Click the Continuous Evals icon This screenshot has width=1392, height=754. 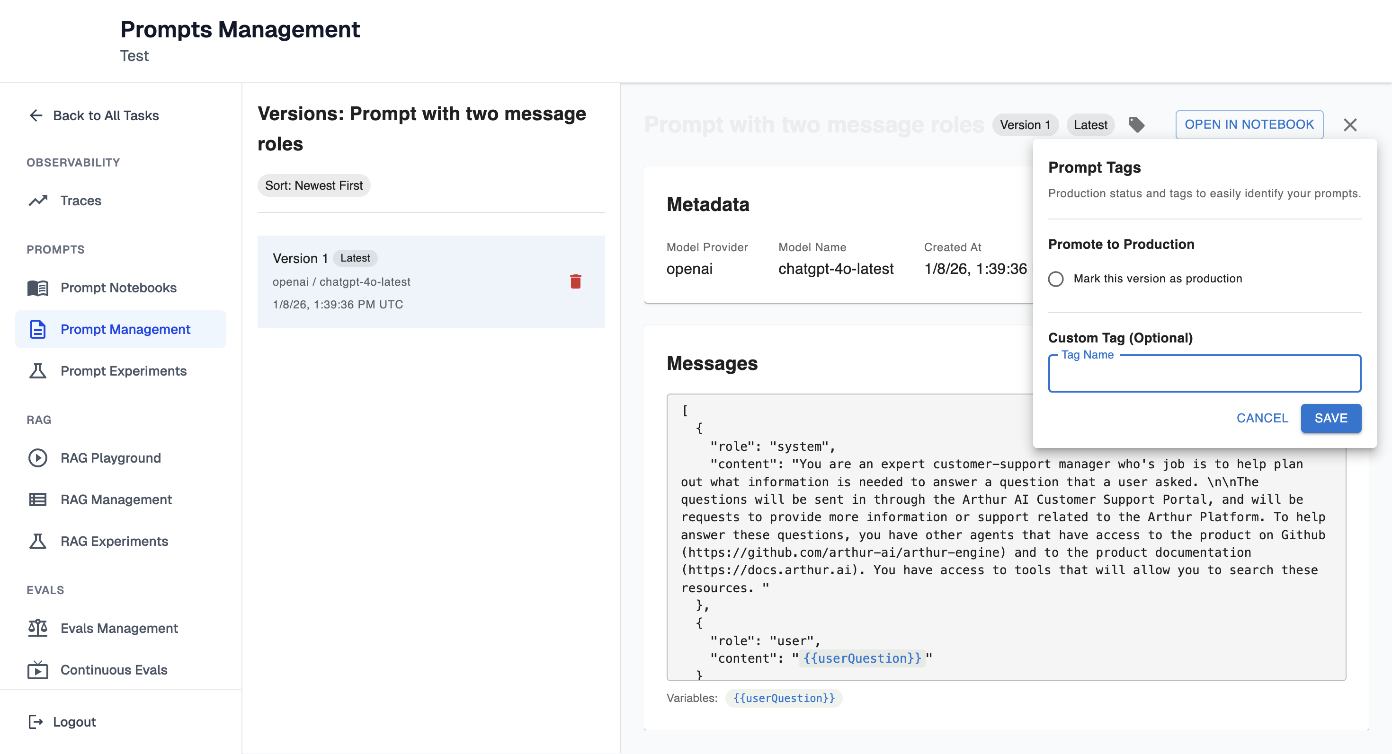click(38, 669)
